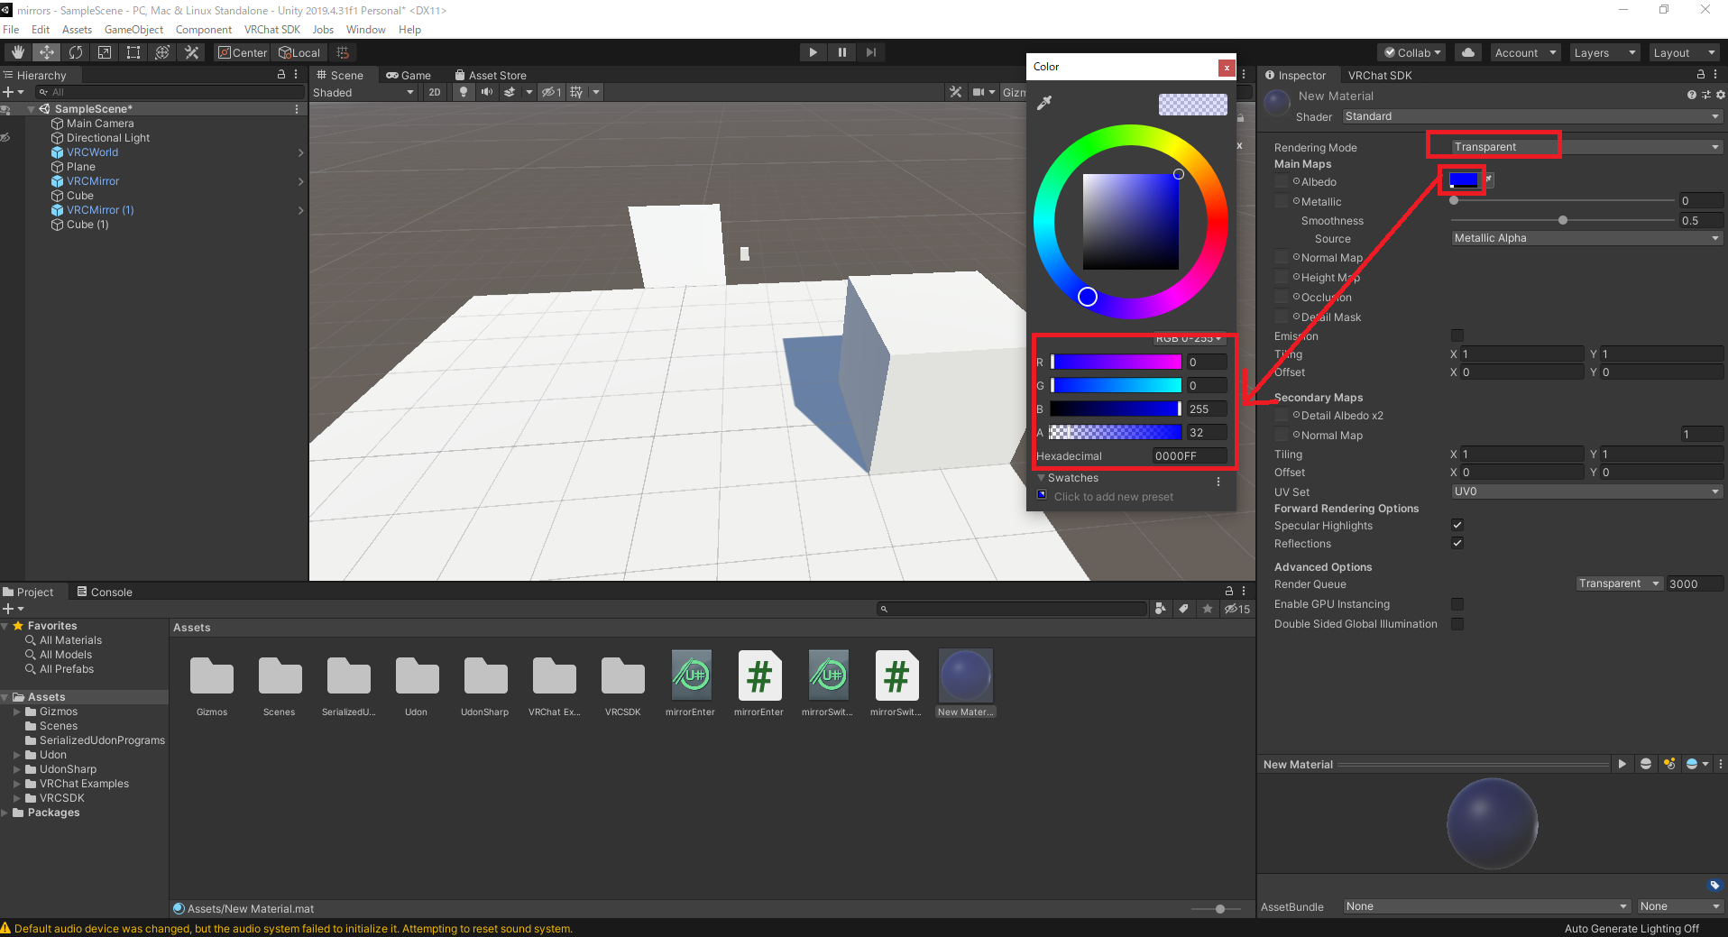The image size is (1728, 937).
Task: Select the Rect tool
Action: pos(133,52)
